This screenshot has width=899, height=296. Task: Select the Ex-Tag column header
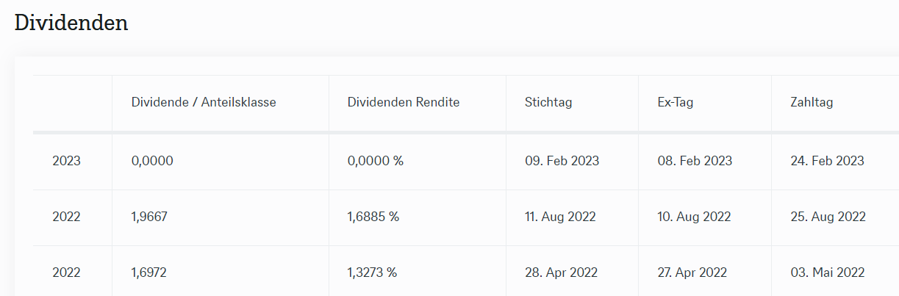click(x=676, y=103)
